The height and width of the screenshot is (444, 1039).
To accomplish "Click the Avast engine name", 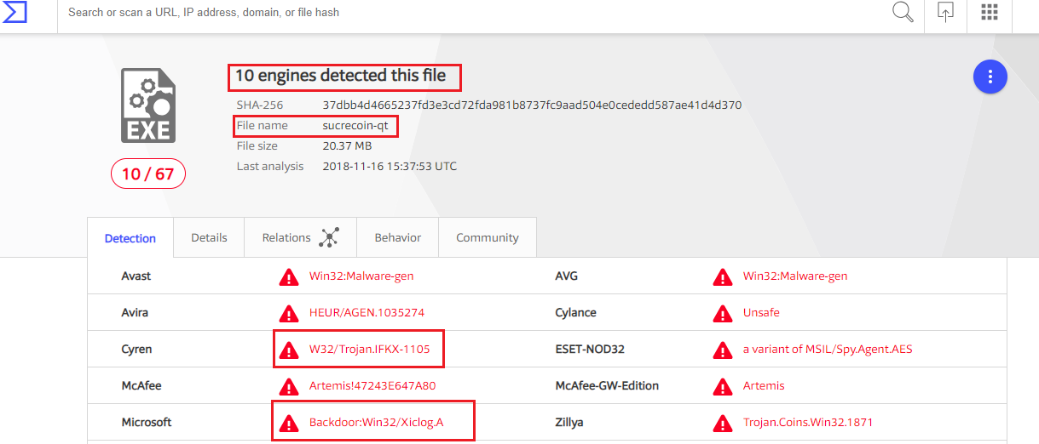I will pyautogui.click(x=136, y=276).
